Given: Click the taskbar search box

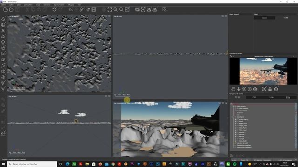Looking at the screenshot, I should coord(32,164).
